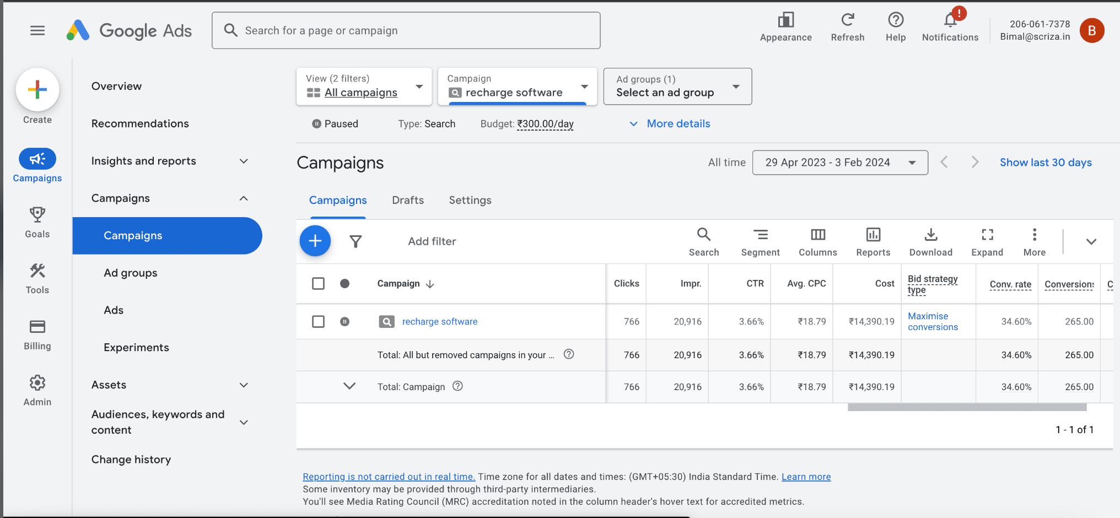Open Ads in the side menu
The image size is (1120, 518).
(114, 310)
